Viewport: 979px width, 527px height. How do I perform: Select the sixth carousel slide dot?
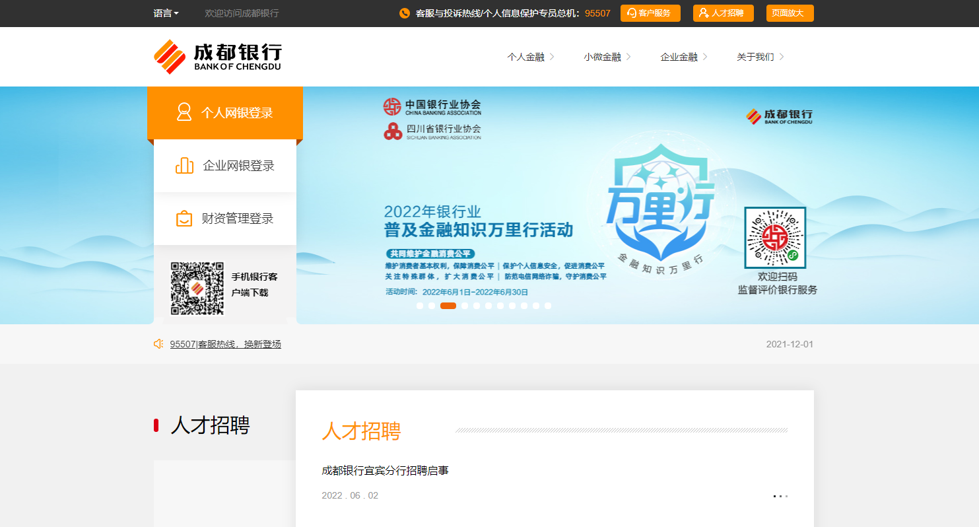[489, 306]
